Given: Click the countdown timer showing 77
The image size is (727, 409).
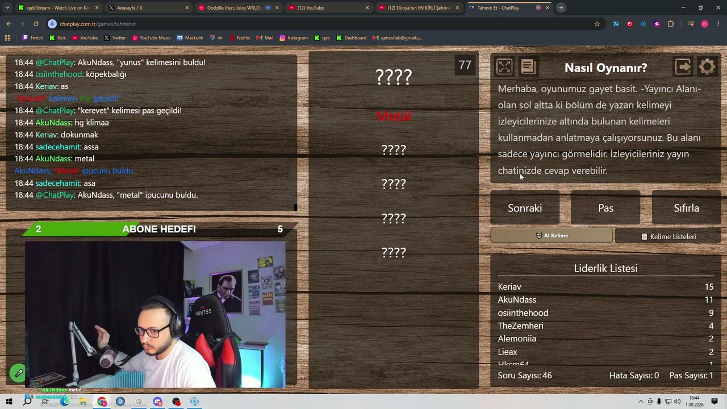Looking at the screenshot, I should [x=465, y=65].
